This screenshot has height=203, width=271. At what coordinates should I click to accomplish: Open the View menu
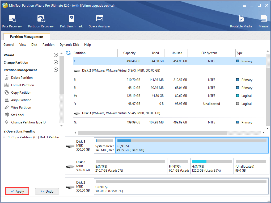point(23,45)
